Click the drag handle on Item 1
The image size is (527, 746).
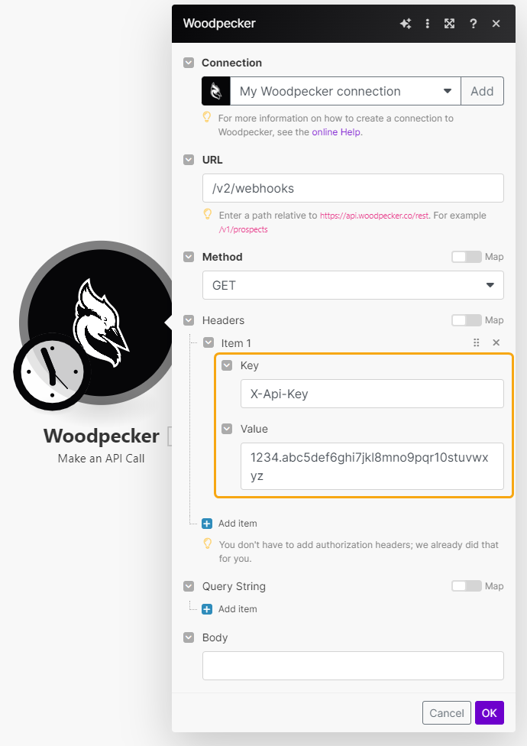pos(477,343)
